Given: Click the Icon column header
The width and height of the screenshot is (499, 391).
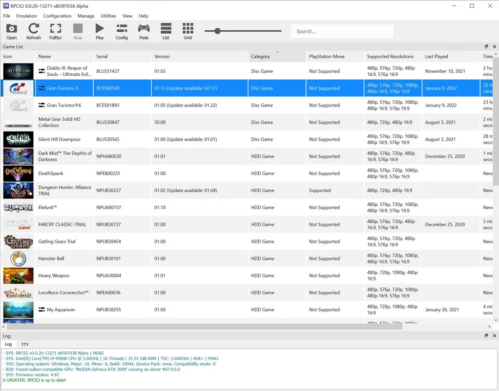Looking at the screenshot, I should [18, 56].
